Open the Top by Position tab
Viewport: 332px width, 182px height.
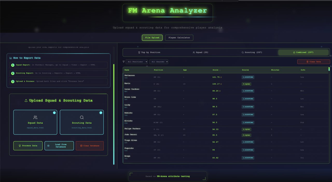click(149, 52)
